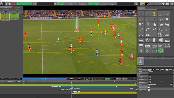Open the Presenter tab
The height and width of the screenshot is (98, 174).
[x=168, y=8]
